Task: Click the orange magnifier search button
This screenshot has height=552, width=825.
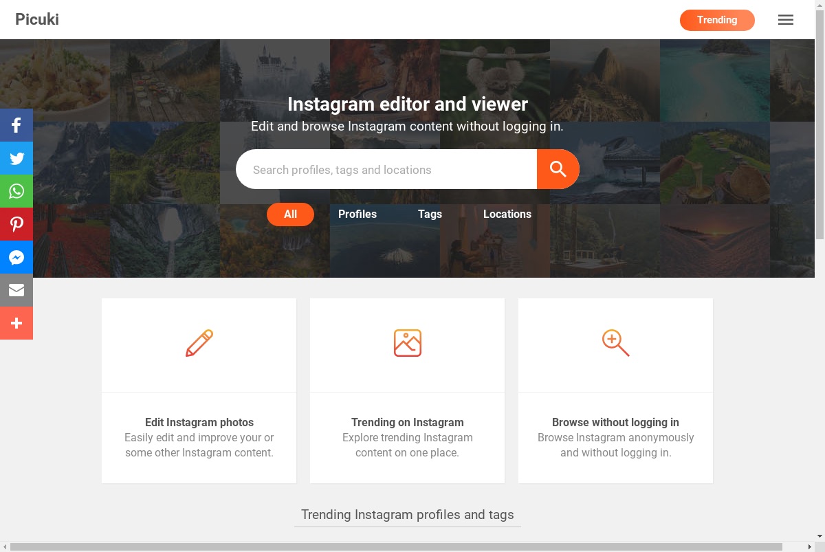Action: coord(558,169)
